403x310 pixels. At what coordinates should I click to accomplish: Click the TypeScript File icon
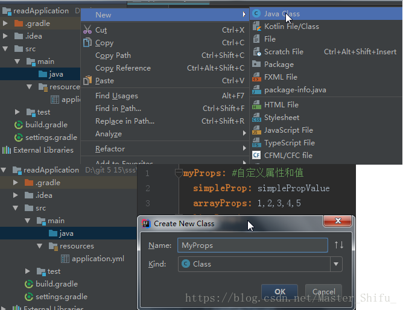[x=256, y=143]
